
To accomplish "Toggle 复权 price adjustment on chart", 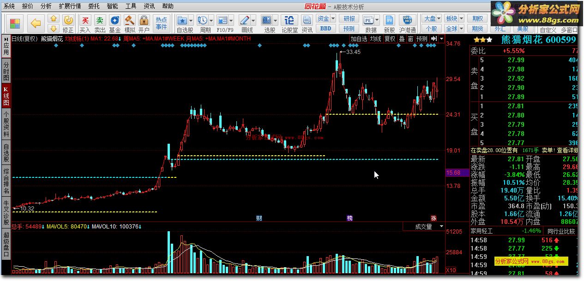I will click(x=390, y=39).
